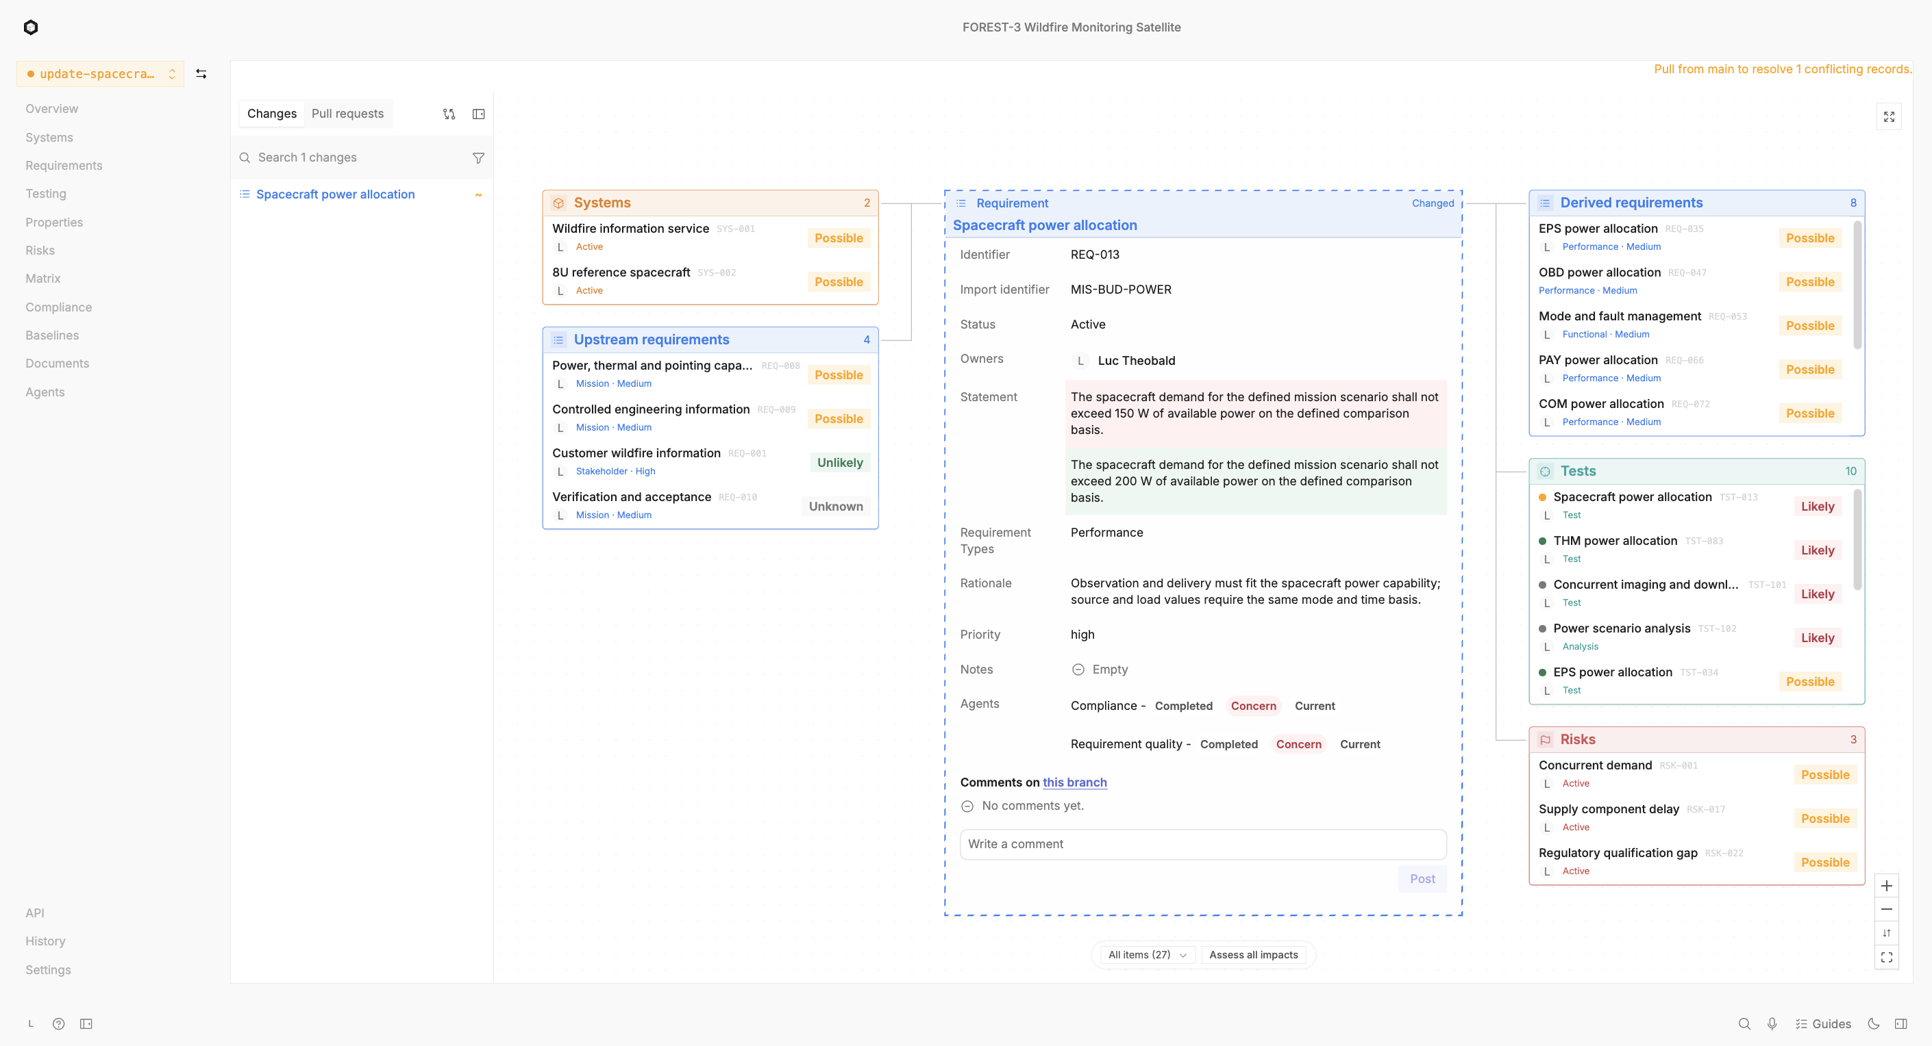Image resolution: width=1932 pixels, height=1046 pixels.
Task: Zoom out with the minus button
Action: click(x=1886, y=910)
